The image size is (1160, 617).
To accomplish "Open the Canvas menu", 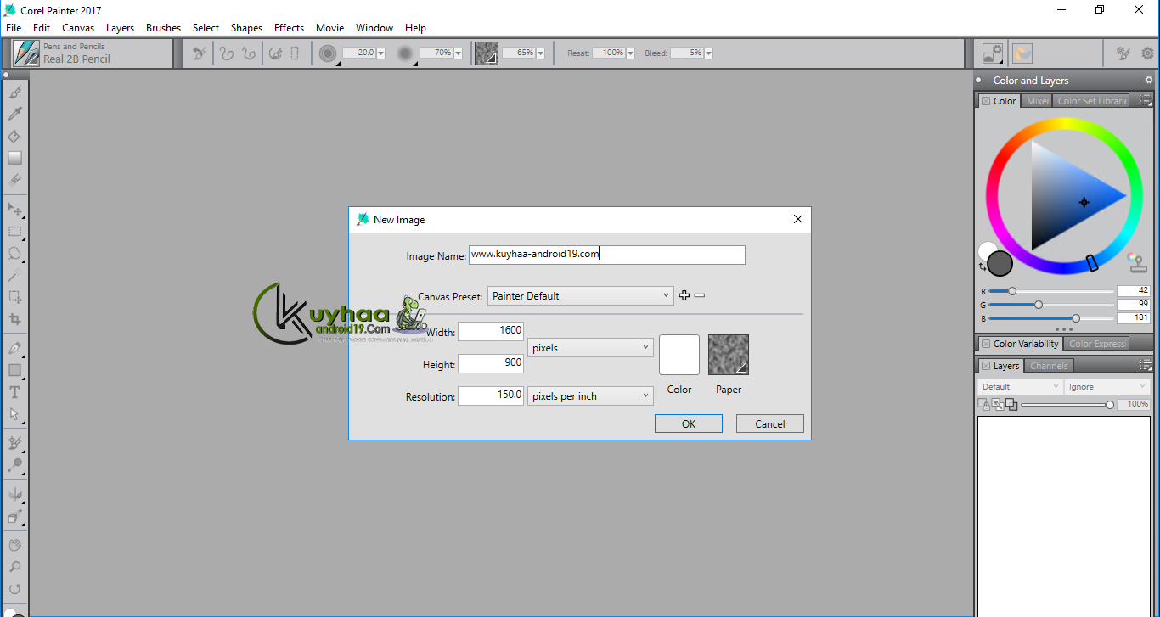I will tap(78, 28).
